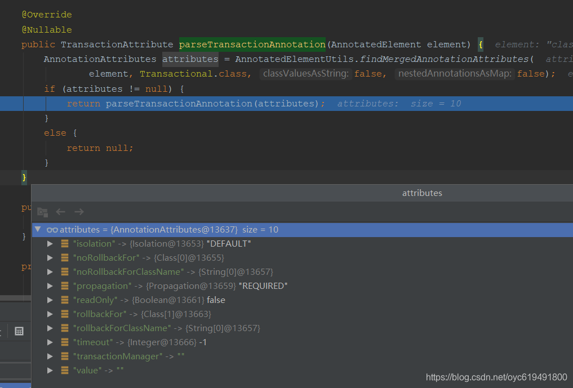Select the "rollbackFor" Class[1]@13663 row text
573x388 pixels.
tap(142, 314)
